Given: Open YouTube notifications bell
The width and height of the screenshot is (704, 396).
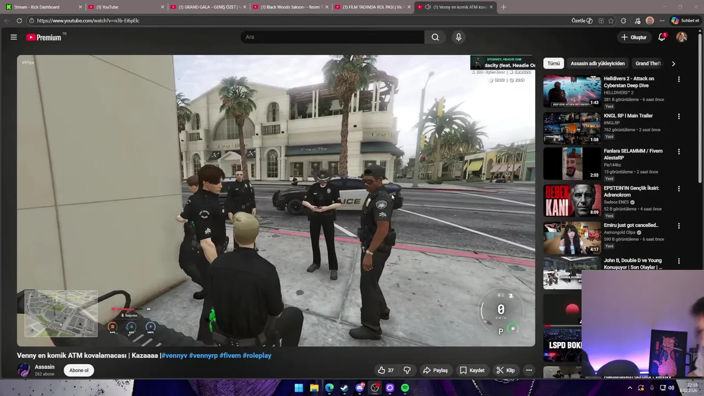Looking at the screenshot, I should [x=662, y=37].
